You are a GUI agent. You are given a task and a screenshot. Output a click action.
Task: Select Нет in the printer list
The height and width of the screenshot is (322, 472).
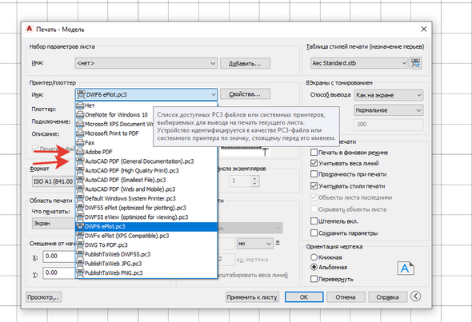point(146,105)
